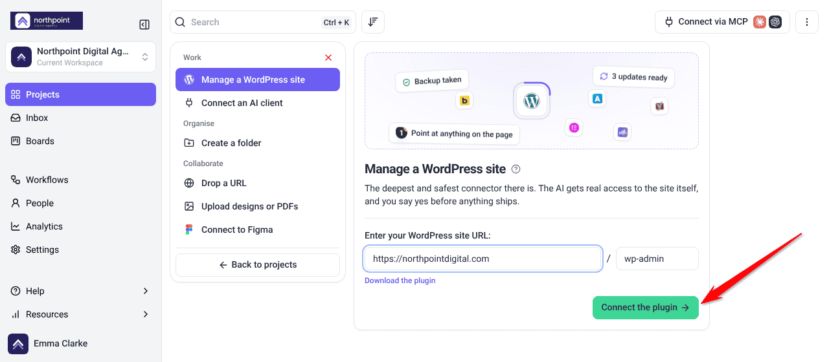Screen dimensions: 829x362
Task: Select Upload designs or PDFs
Action: click(x=258, y=206)
